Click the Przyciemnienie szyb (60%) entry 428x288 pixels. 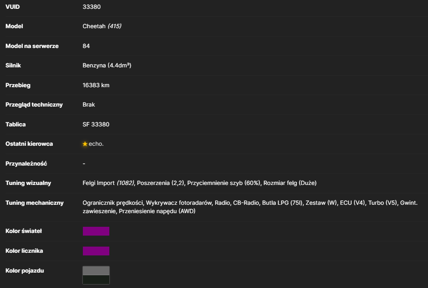[x=223, y=183]
